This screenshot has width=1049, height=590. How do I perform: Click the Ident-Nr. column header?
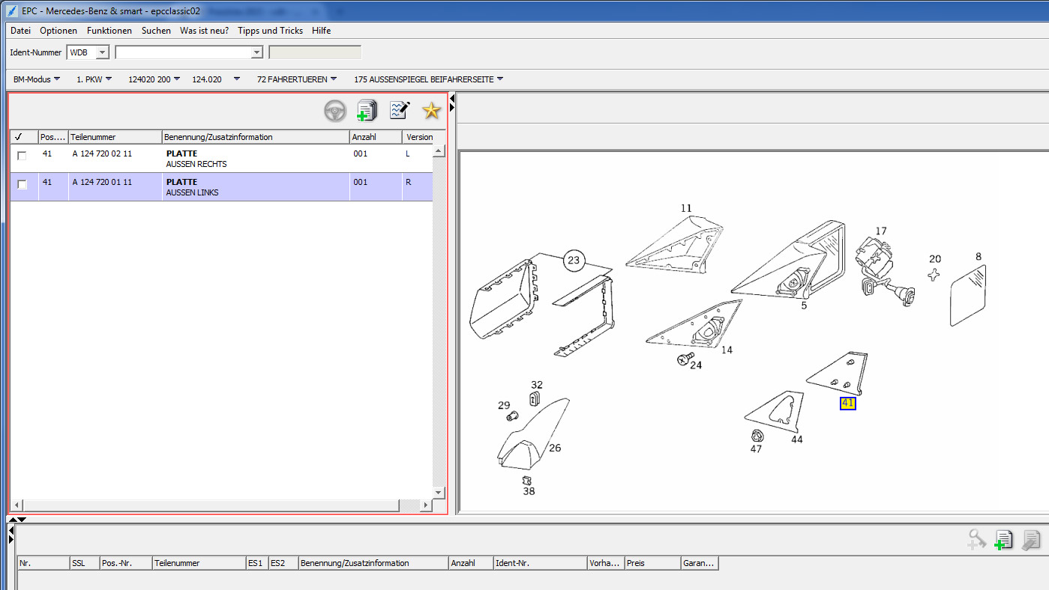541,563
